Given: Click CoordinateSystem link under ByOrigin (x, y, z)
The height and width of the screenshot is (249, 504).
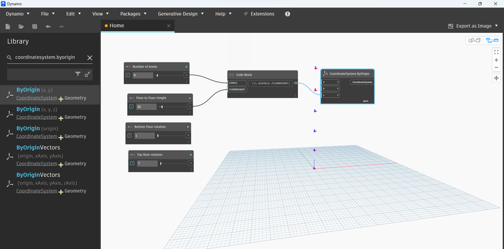Looking at the screenshot, I should tap(37, 117).
